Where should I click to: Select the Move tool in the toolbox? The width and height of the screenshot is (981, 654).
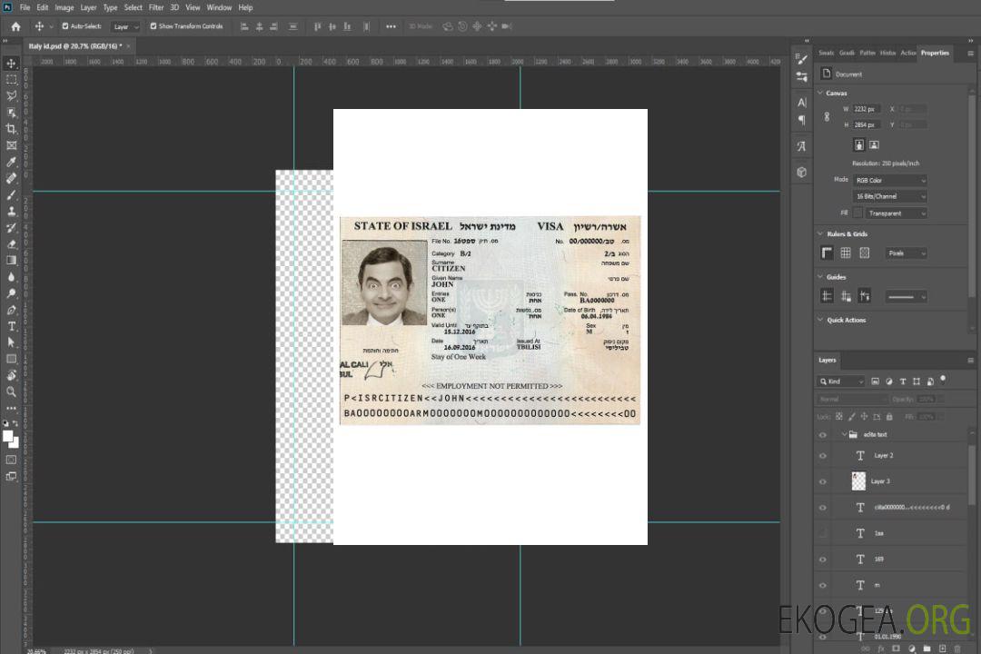click(x=11, y=64)
